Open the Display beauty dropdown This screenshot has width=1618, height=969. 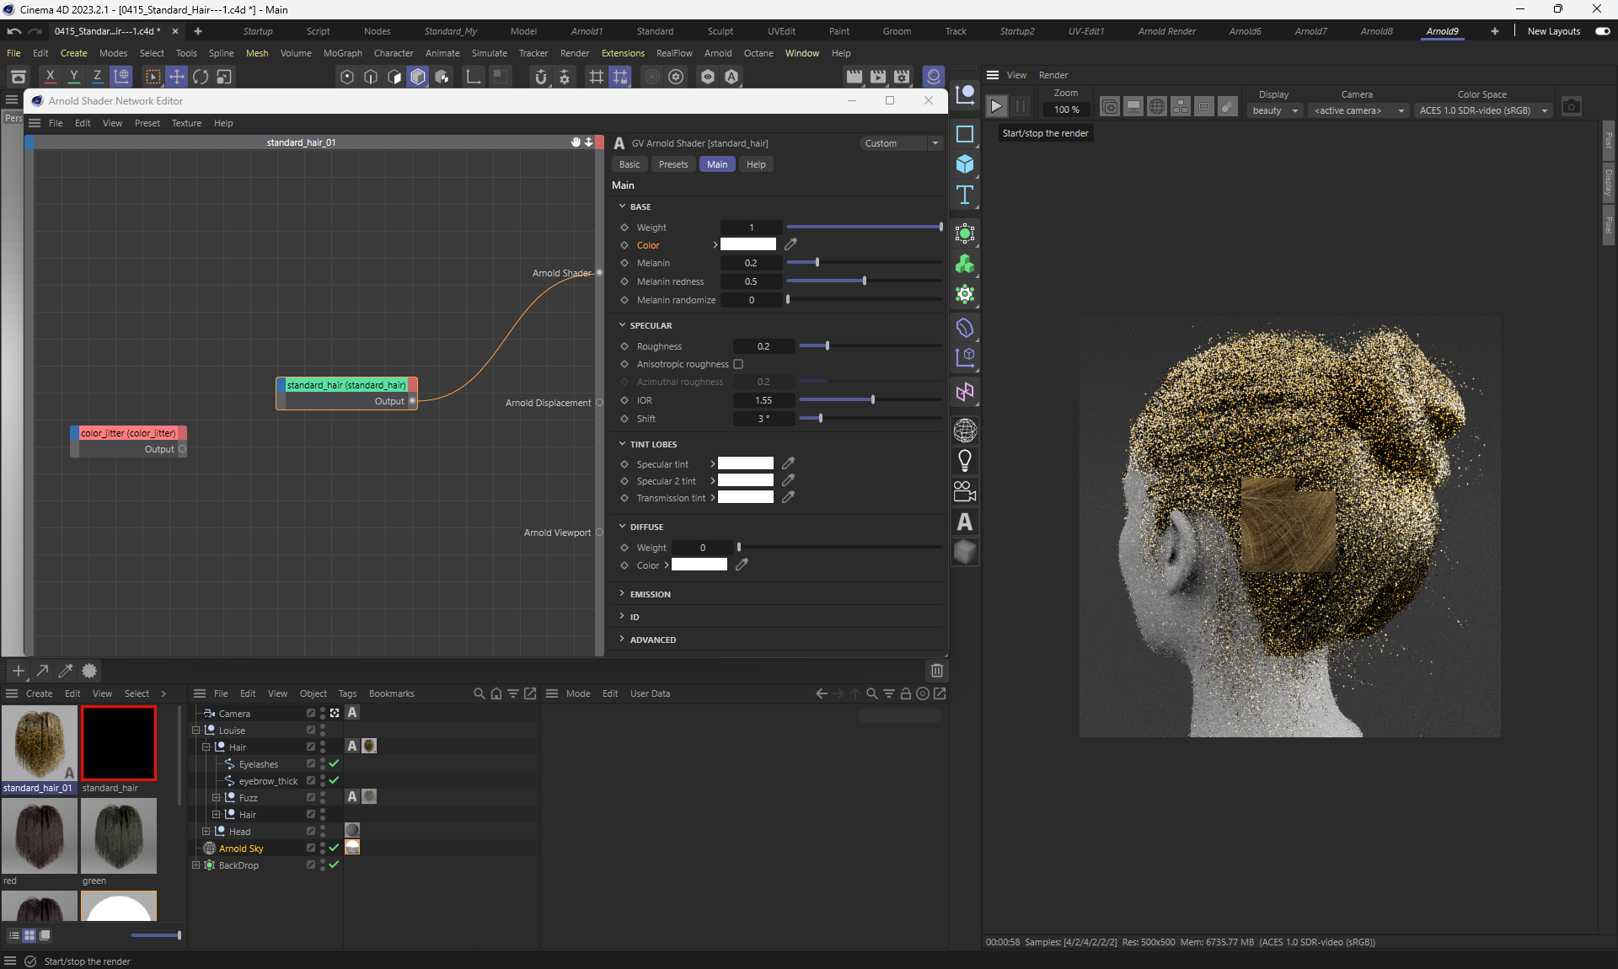(1275, 110)
